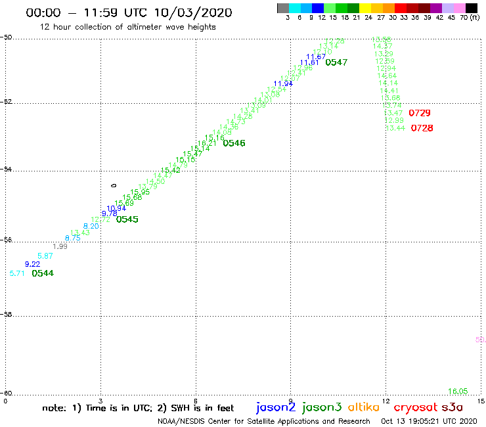Select the pink legend color swatch
Screen dimensions: 486x427
click(459, 8)
